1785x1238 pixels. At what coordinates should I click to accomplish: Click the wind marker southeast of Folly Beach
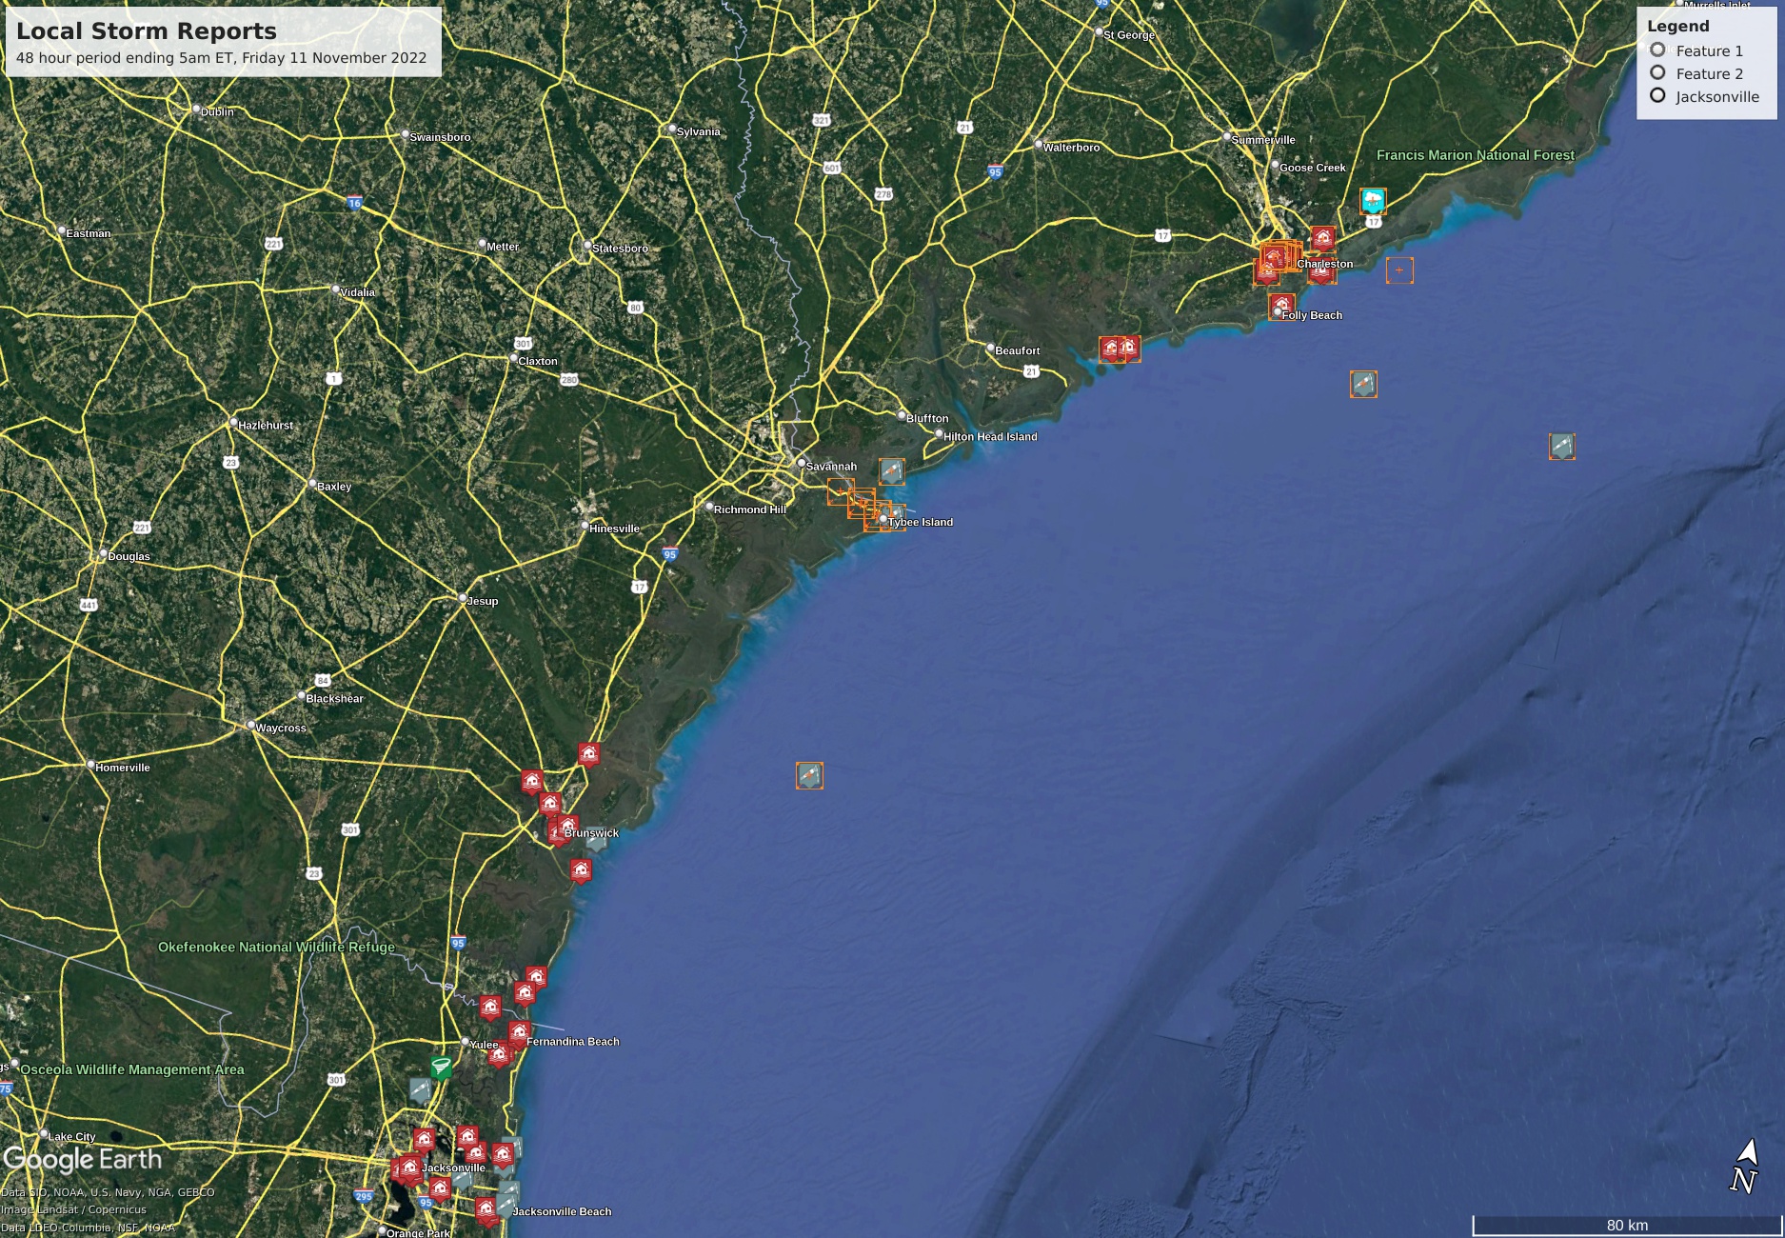coord(1363,384)
